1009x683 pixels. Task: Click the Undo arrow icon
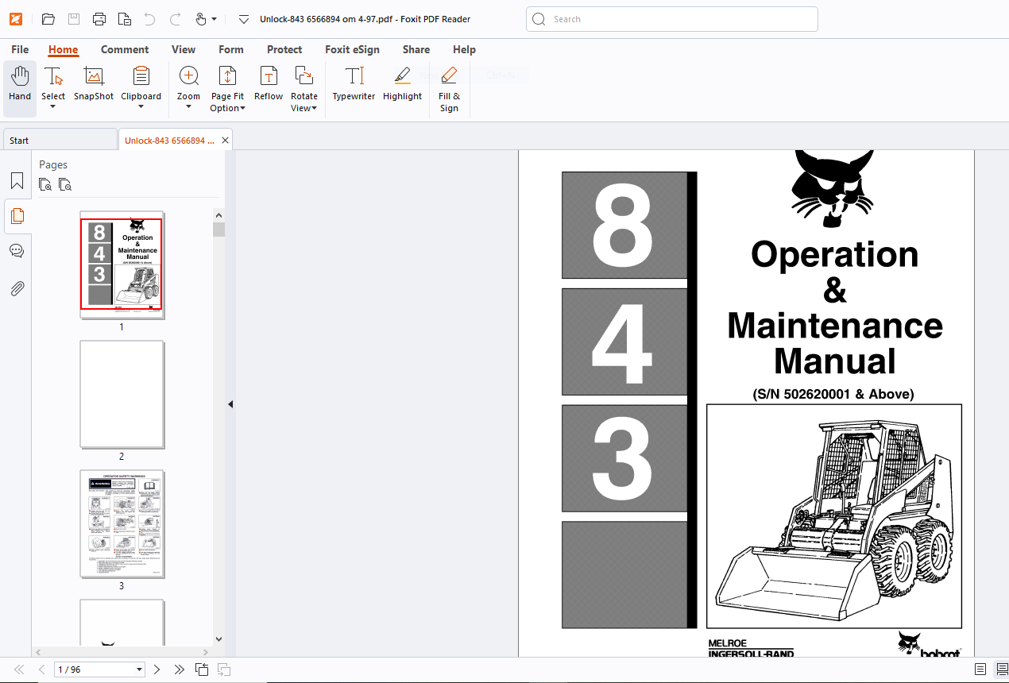pyautogui.click(x=149, y=19)
